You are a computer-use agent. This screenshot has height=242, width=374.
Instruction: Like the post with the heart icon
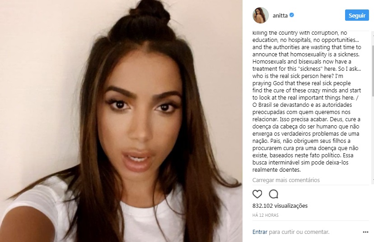click(257, 194)
